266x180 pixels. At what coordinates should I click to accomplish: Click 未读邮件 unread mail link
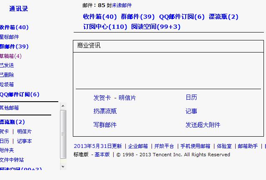click(x=122, y=5)
